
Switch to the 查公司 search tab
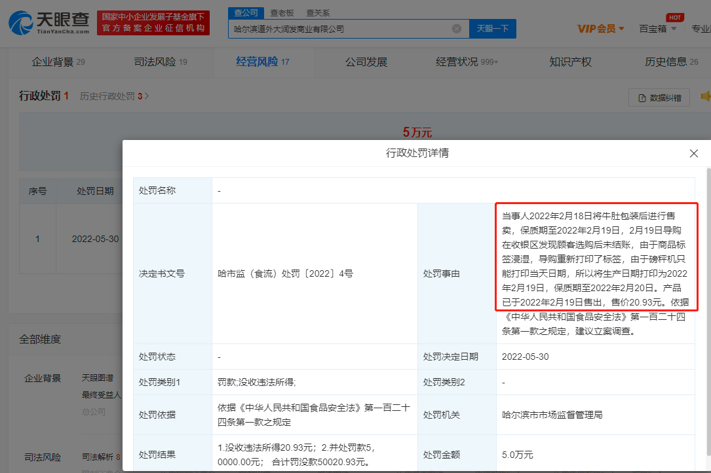click(246, 12)
